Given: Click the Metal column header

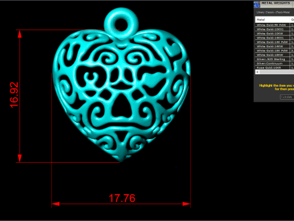Looking at the screenshot, I should (x=272, y=20).
